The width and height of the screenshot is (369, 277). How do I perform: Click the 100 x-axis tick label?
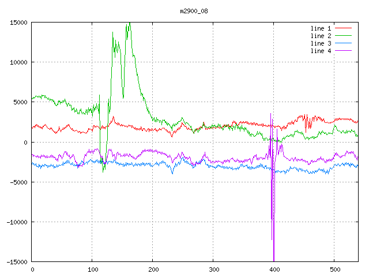pyautogui.click(x=92, y=269)
